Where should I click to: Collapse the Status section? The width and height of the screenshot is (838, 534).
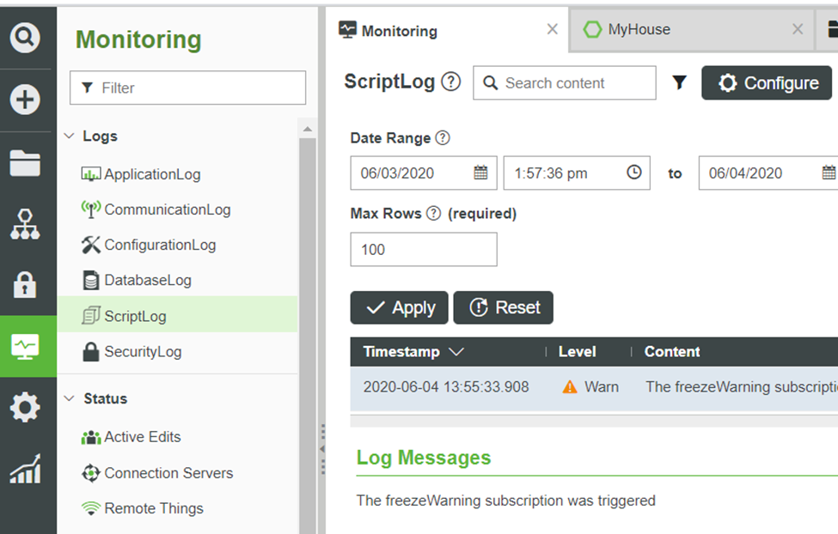coord(70,398)
